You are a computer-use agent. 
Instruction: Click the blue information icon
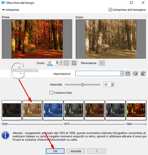pos(5,135)
